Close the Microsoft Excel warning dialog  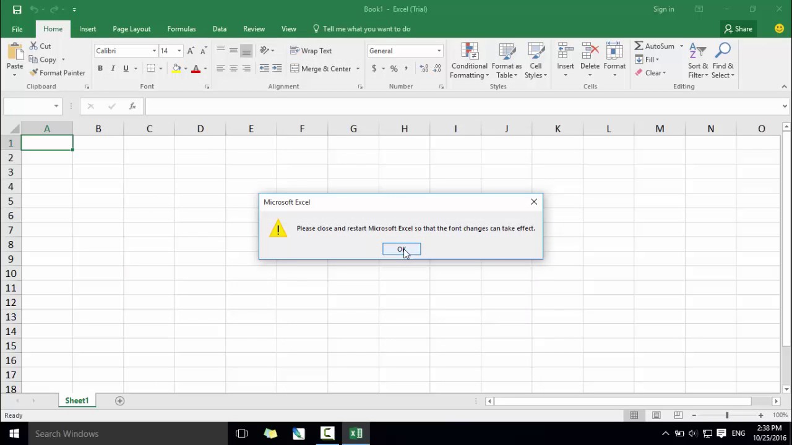pyautogui.click(x=534, y=201)
